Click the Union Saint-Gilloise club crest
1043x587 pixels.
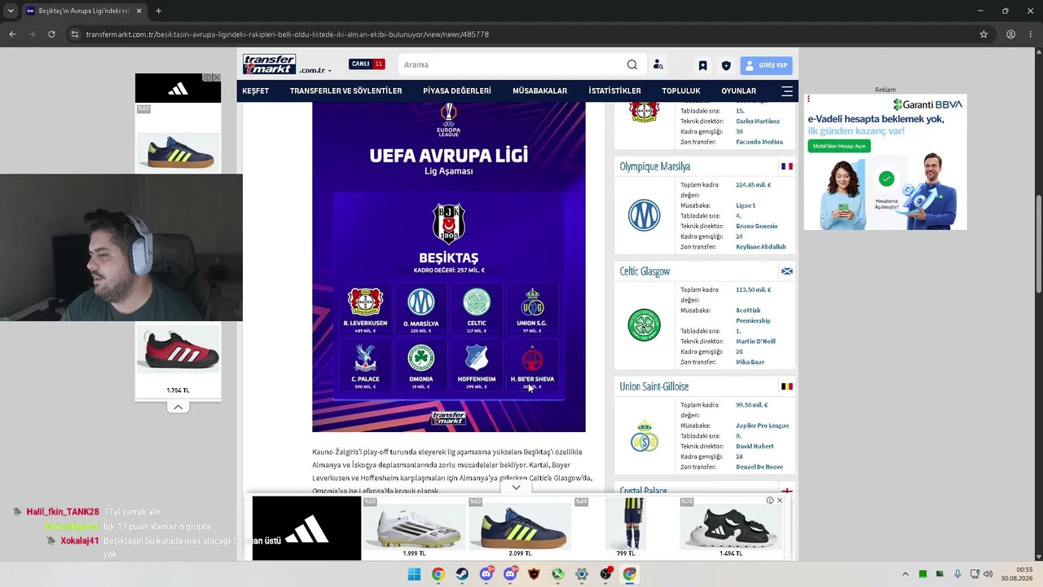click(644, 436)
